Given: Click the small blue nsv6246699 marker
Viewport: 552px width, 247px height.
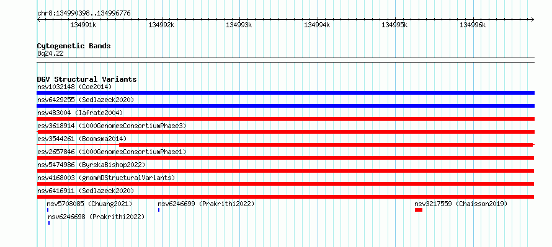Looking at the screenshot, I should (x=159, y=210).
